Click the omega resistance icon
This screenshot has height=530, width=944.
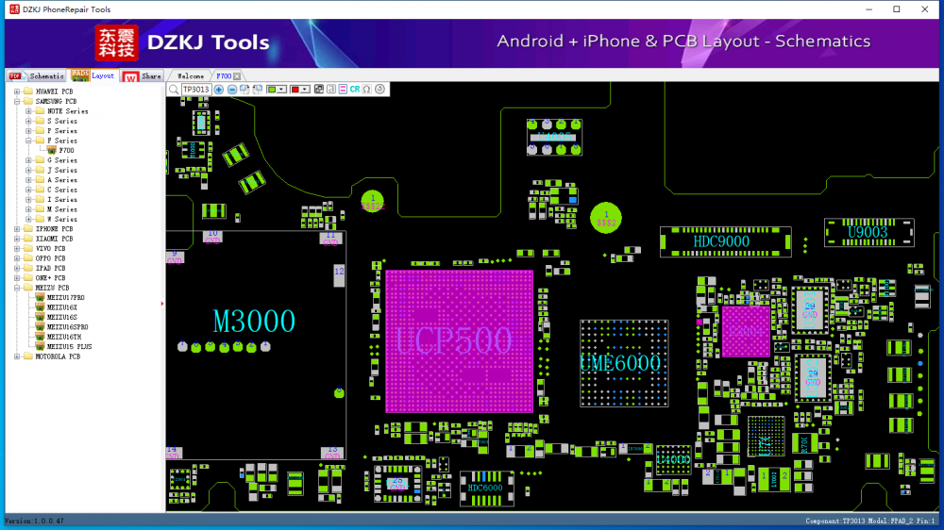click(x=366, y=90)
